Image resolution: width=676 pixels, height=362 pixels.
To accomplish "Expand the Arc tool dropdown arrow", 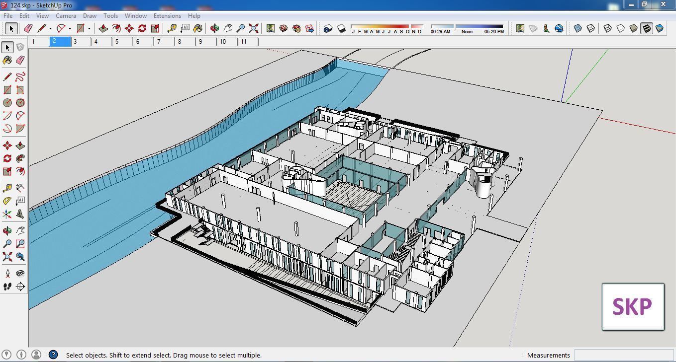I will pyautogui.click(x=70, y=28).
